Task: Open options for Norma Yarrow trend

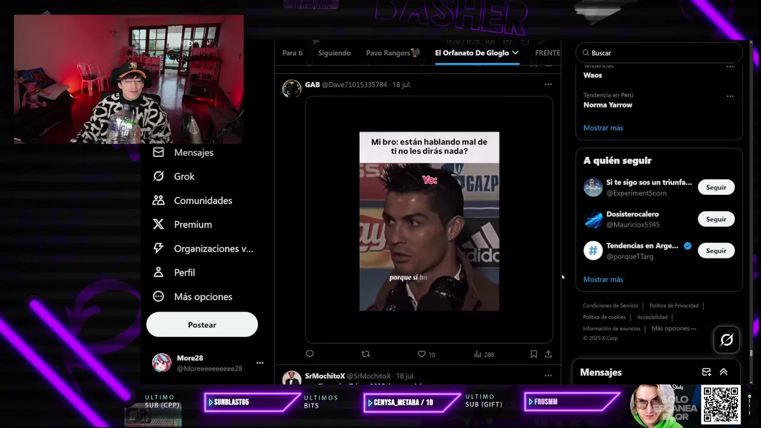Action: point(730,96)
